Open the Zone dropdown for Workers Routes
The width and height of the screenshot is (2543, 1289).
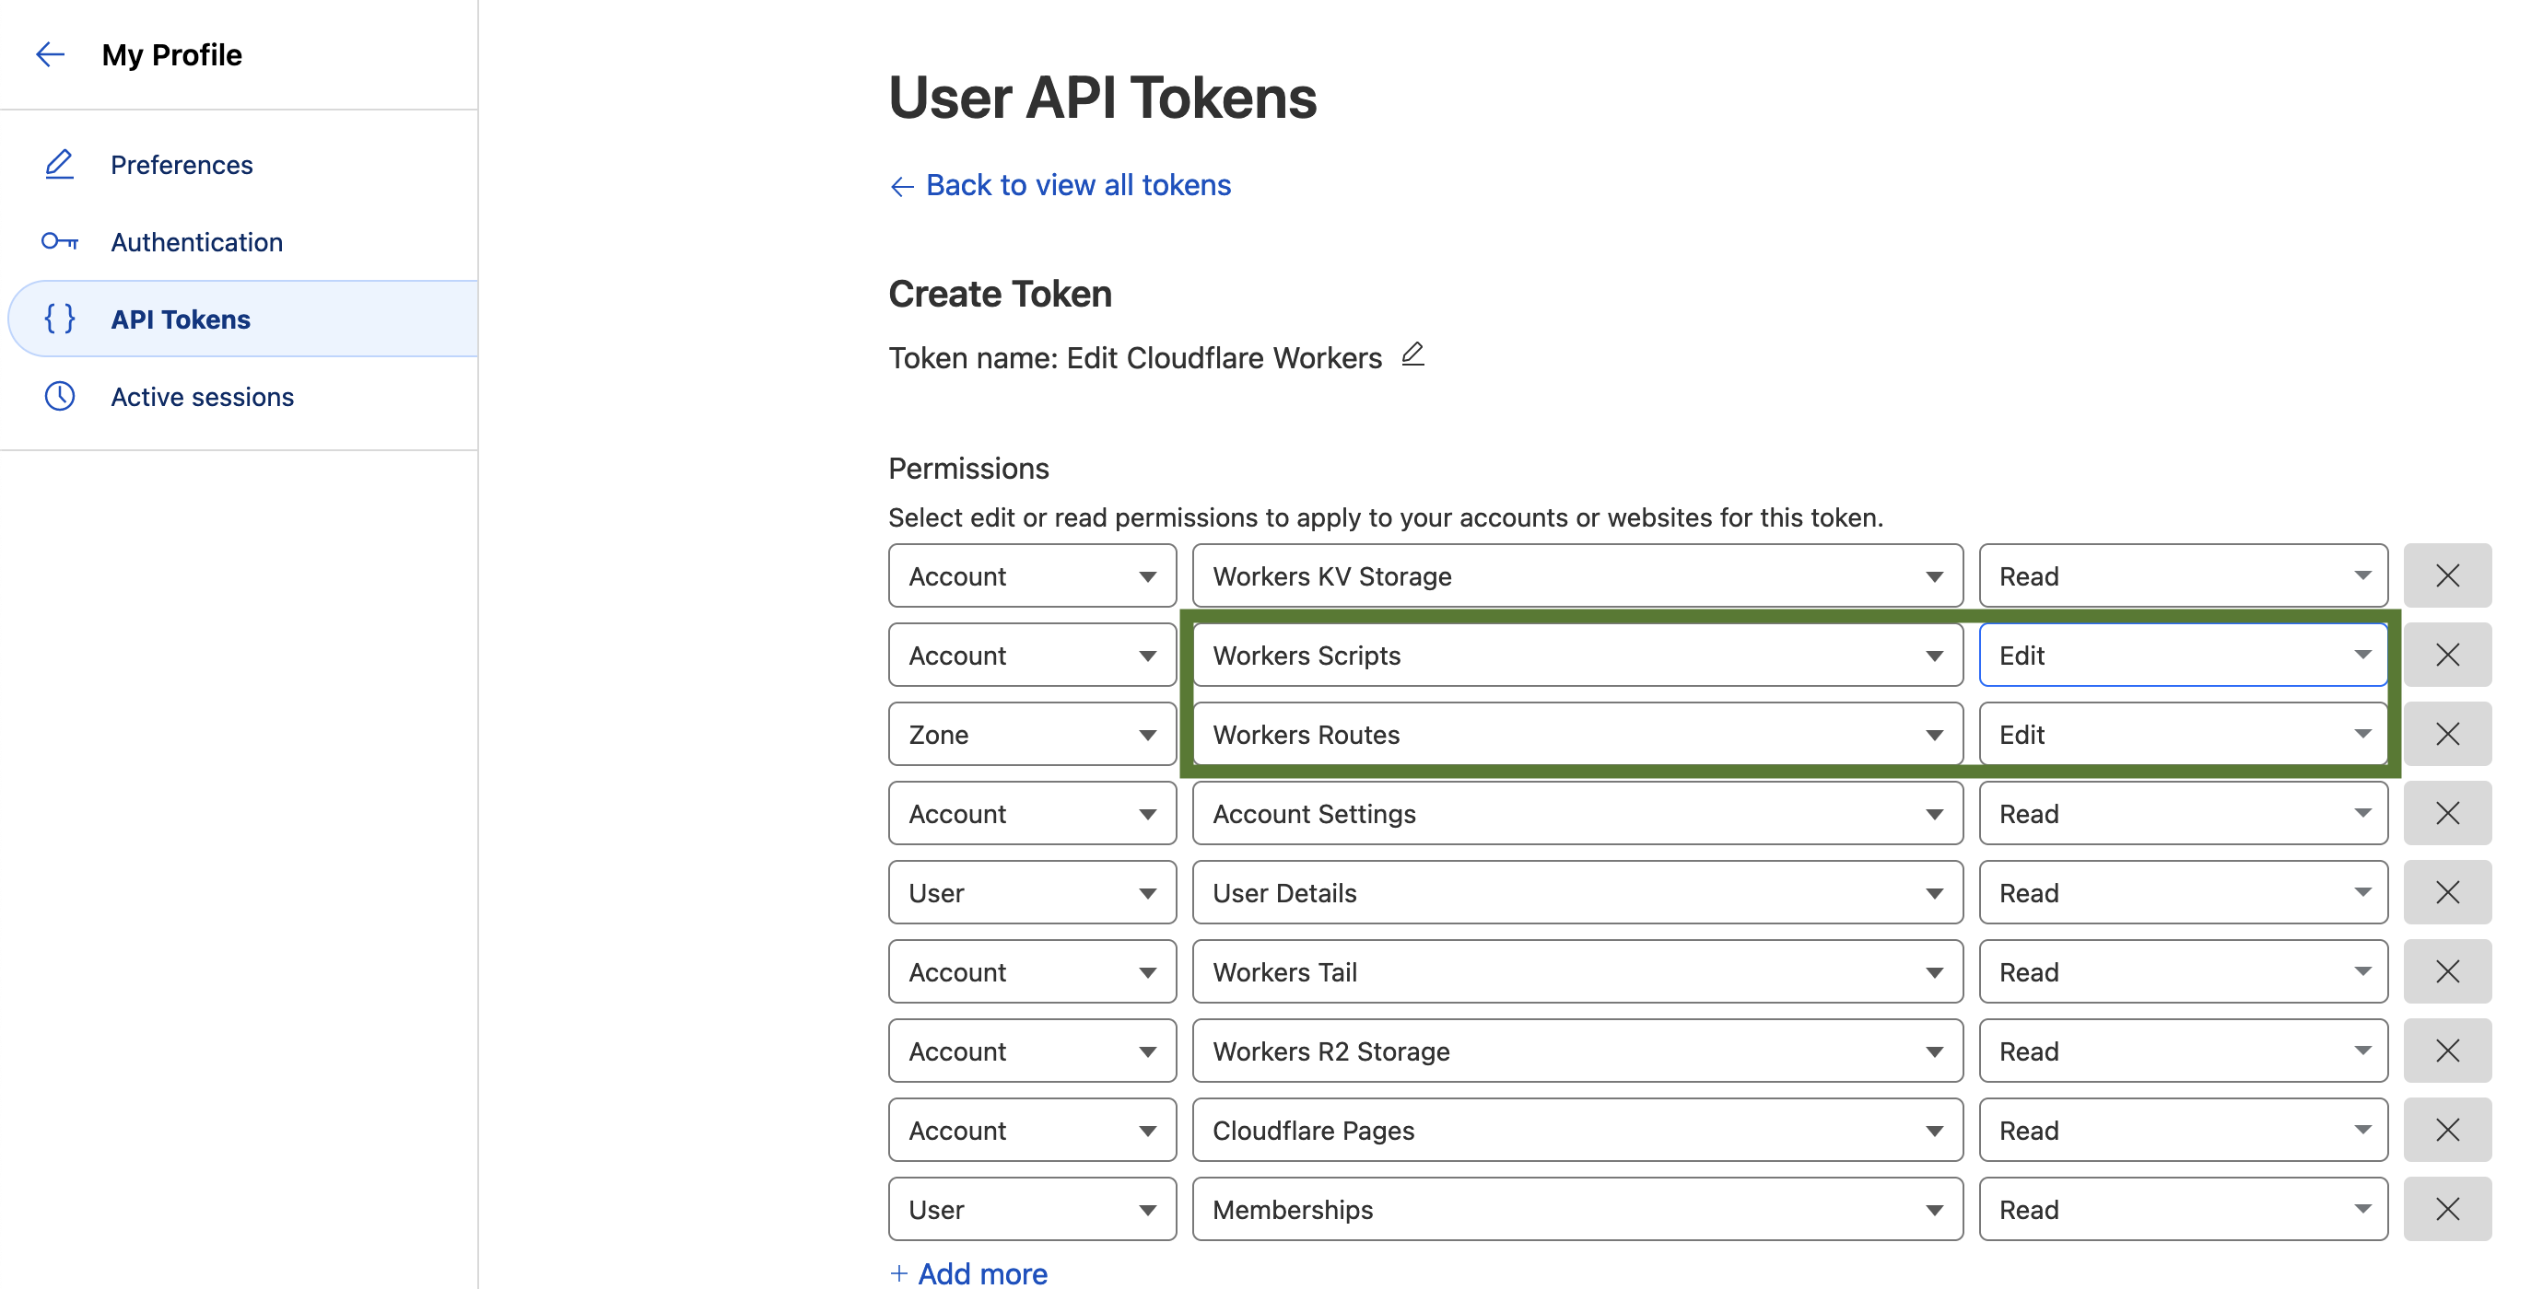pos(1031,734)
